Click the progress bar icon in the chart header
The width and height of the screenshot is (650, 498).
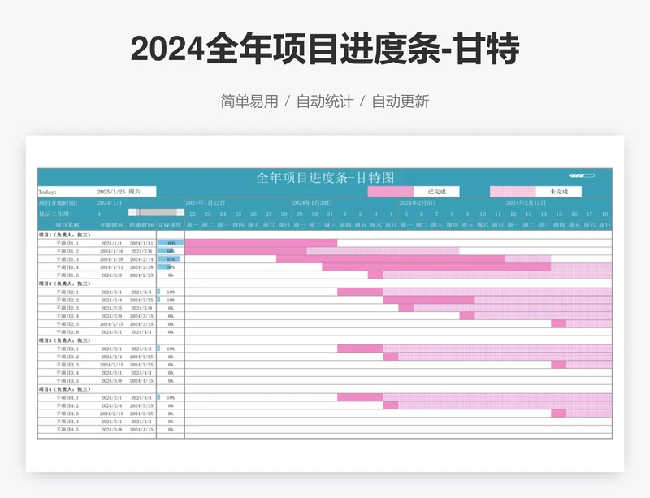582,175
